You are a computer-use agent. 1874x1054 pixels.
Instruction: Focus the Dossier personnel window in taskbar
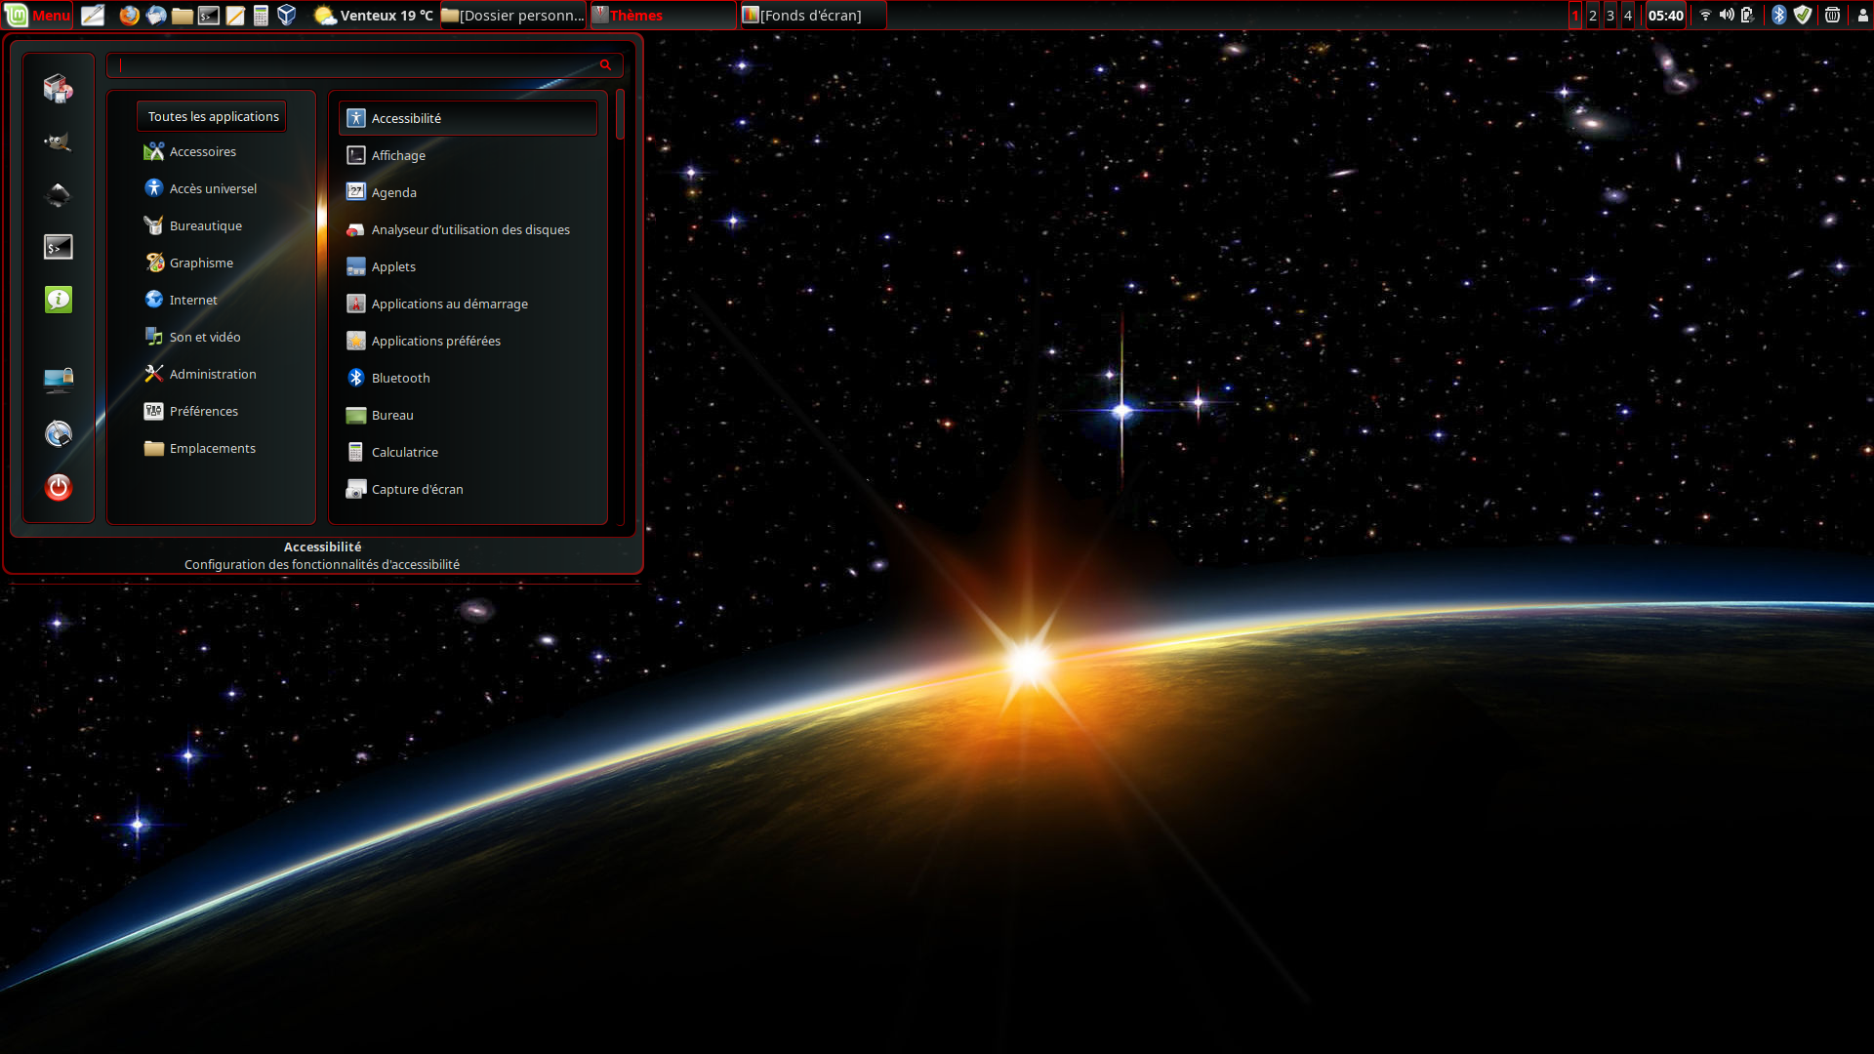512,15
